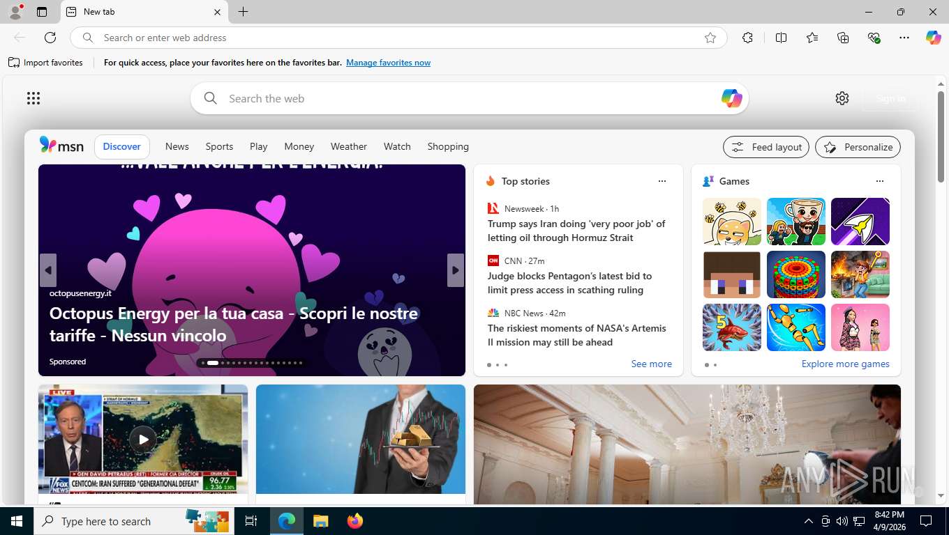Open the blocky pixel face game
The width and height of the screenshot is (949, 535).
pyautogui.click(x=732, y=274)
